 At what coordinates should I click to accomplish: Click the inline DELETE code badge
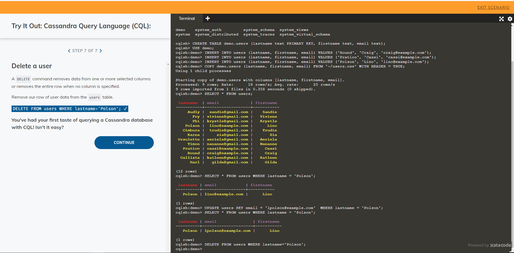pyautogui.click(x=23, y=79)
